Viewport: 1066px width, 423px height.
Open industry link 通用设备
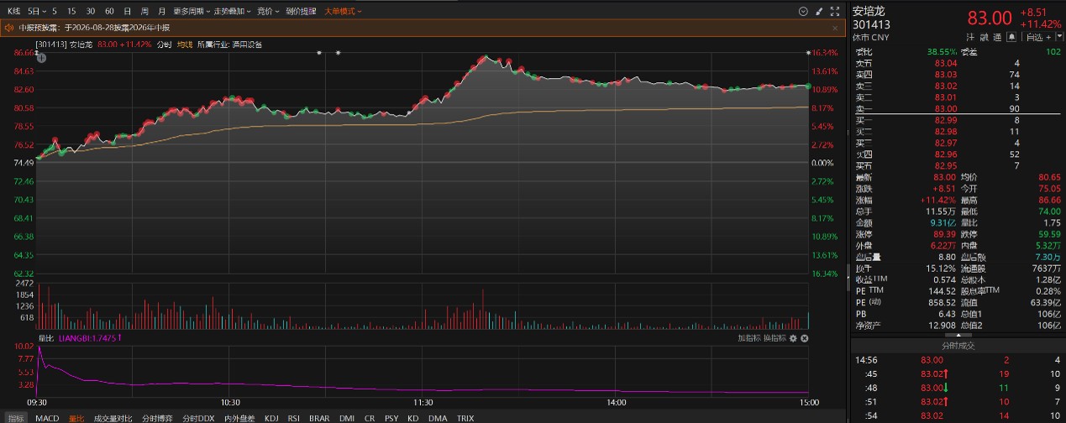click(248, 44)
